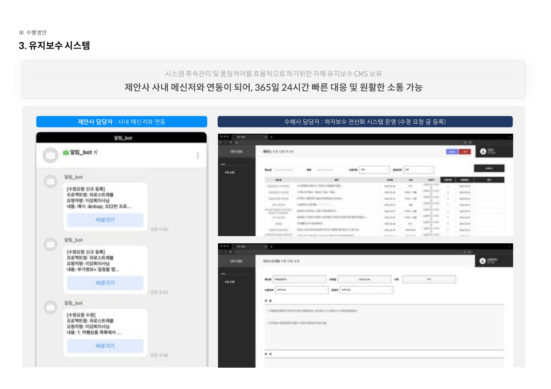Screen dimensions: 551x389
Task: Select the sidebar menu item in 상세 window
Action: pos(229,282)
